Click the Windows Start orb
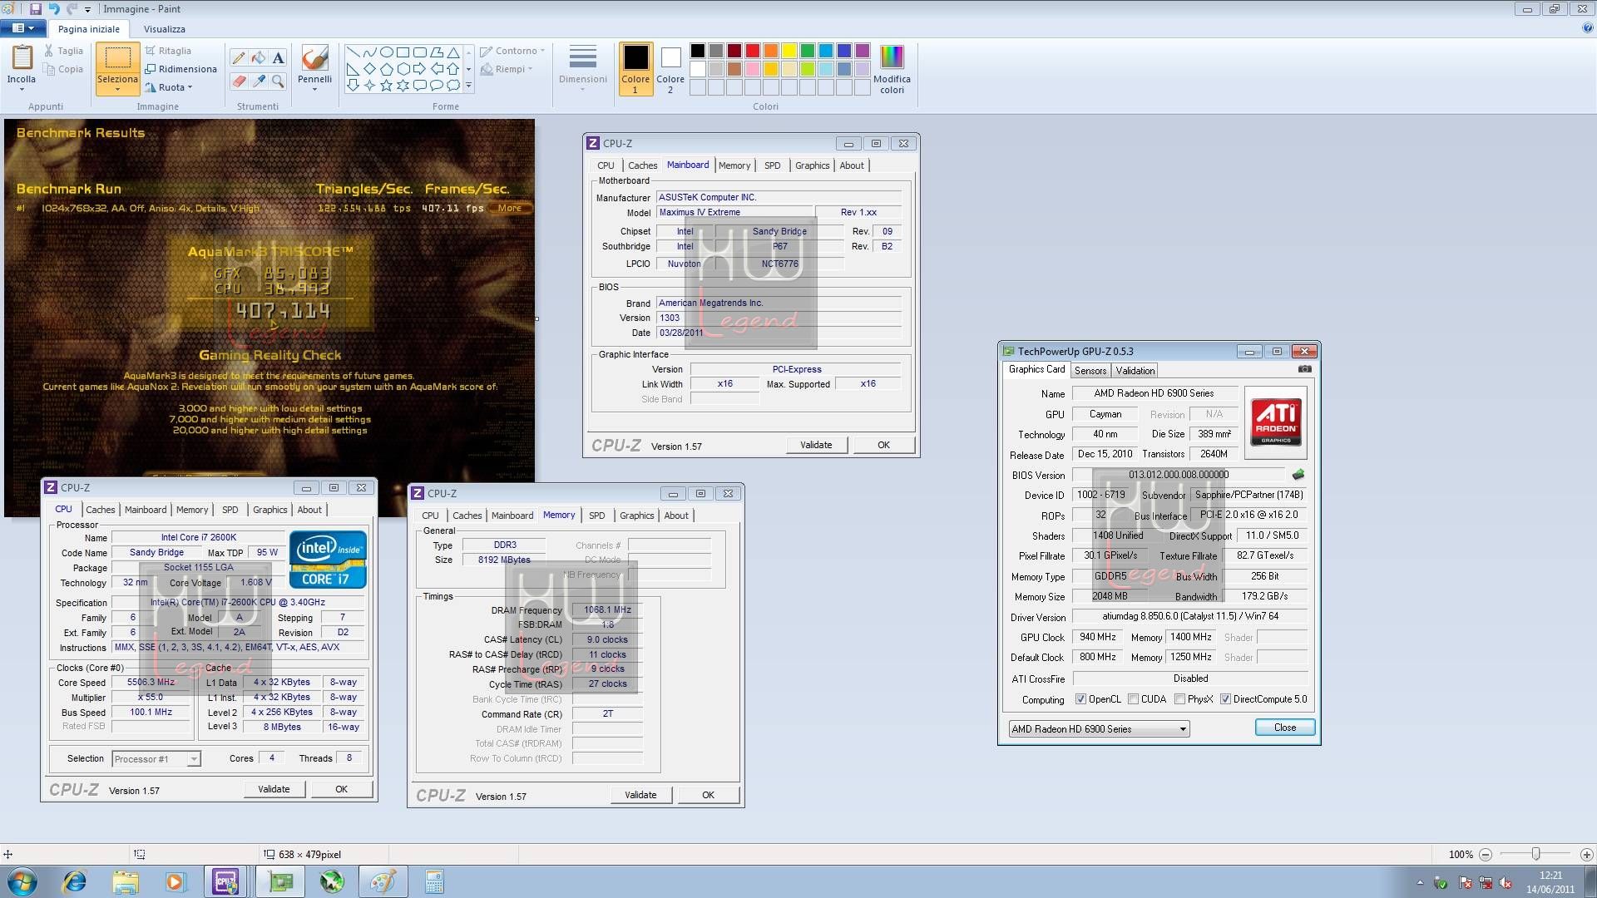This screenshot has width=1597, height=898. click(22, 881)
